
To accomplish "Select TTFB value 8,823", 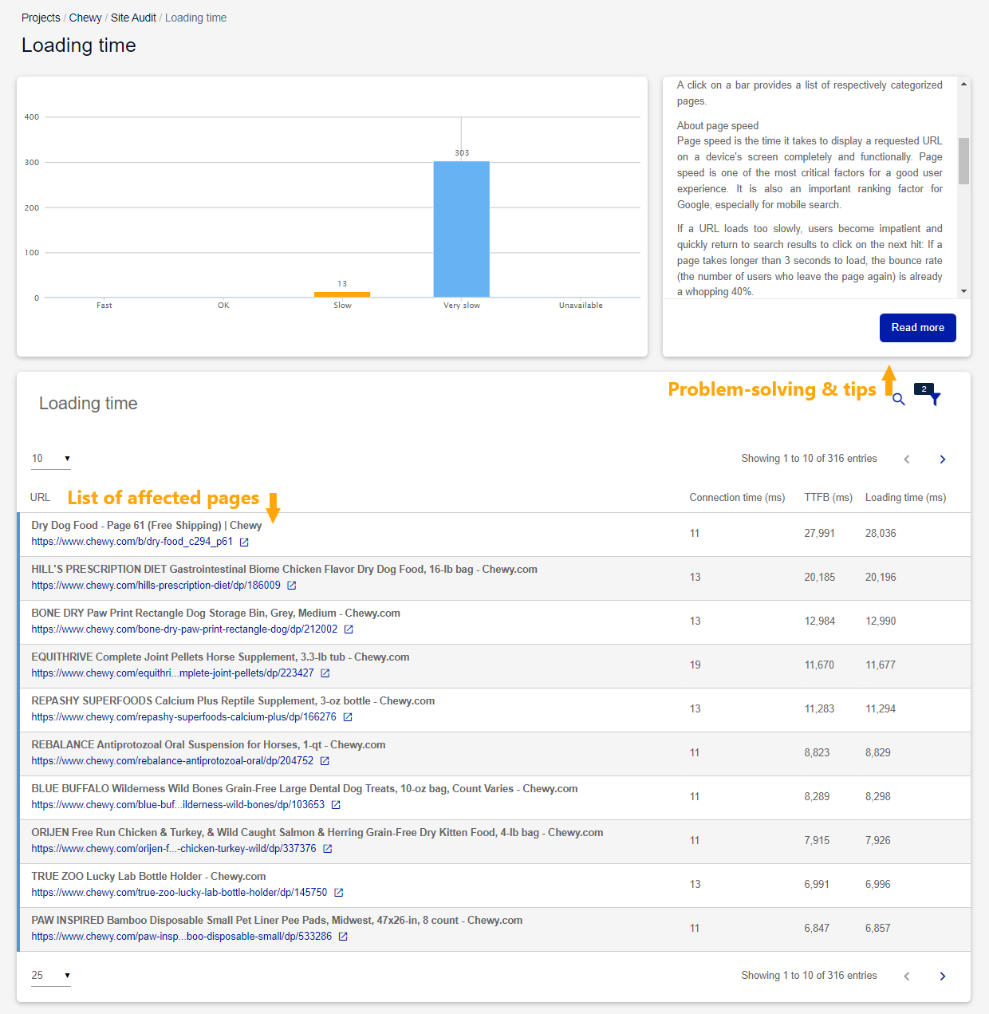I will coord(817,753).
